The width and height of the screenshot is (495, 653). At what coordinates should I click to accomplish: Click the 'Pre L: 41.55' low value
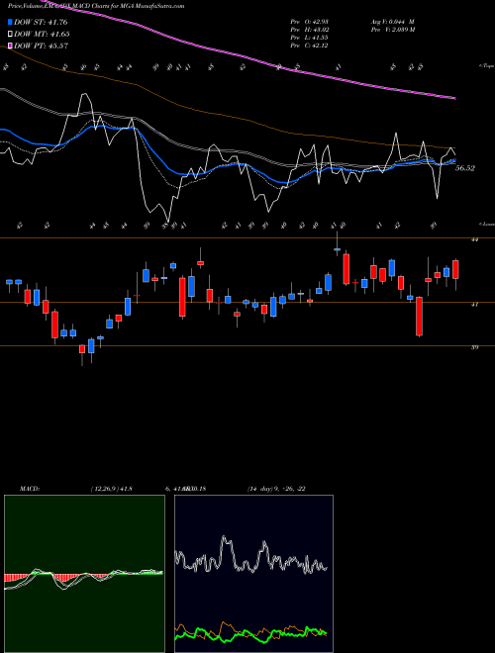coord(309,38)
